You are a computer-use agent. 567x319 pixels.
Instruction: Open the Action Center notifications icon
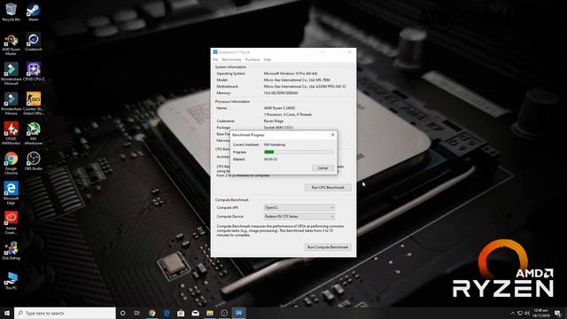[557, 313]
